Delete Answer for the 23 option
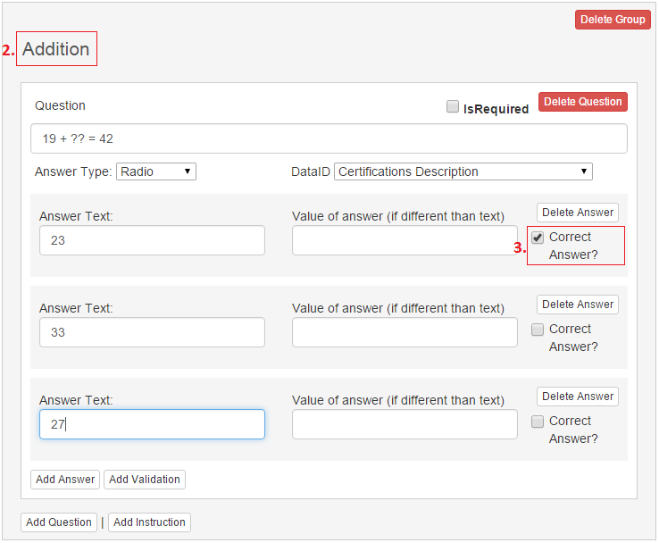Screen dimensions: 659x543 pos(578,213)
